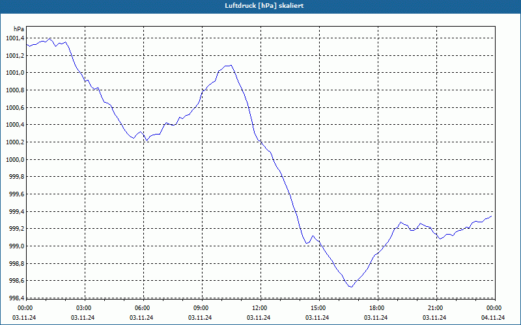Click the "21:00" x-axis label
Screen dimensions: 521x325
436,308
